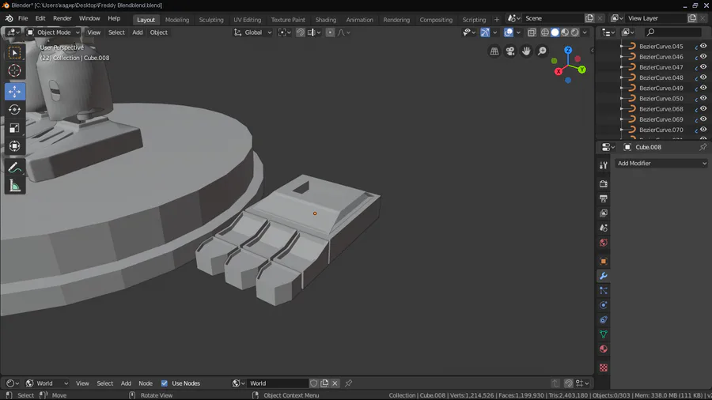
Task: Open Particles properties tab
Action: [x=604, y=290]
